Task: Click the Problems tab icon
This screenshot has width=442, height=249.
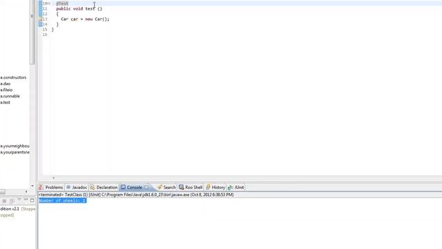Action: click(x=41, y=187)
